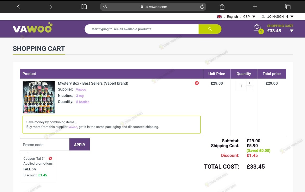Open the Safari bookmarks book icon
Image resolution: width=305 pixels, height=192 pixels.
[84, 7]
